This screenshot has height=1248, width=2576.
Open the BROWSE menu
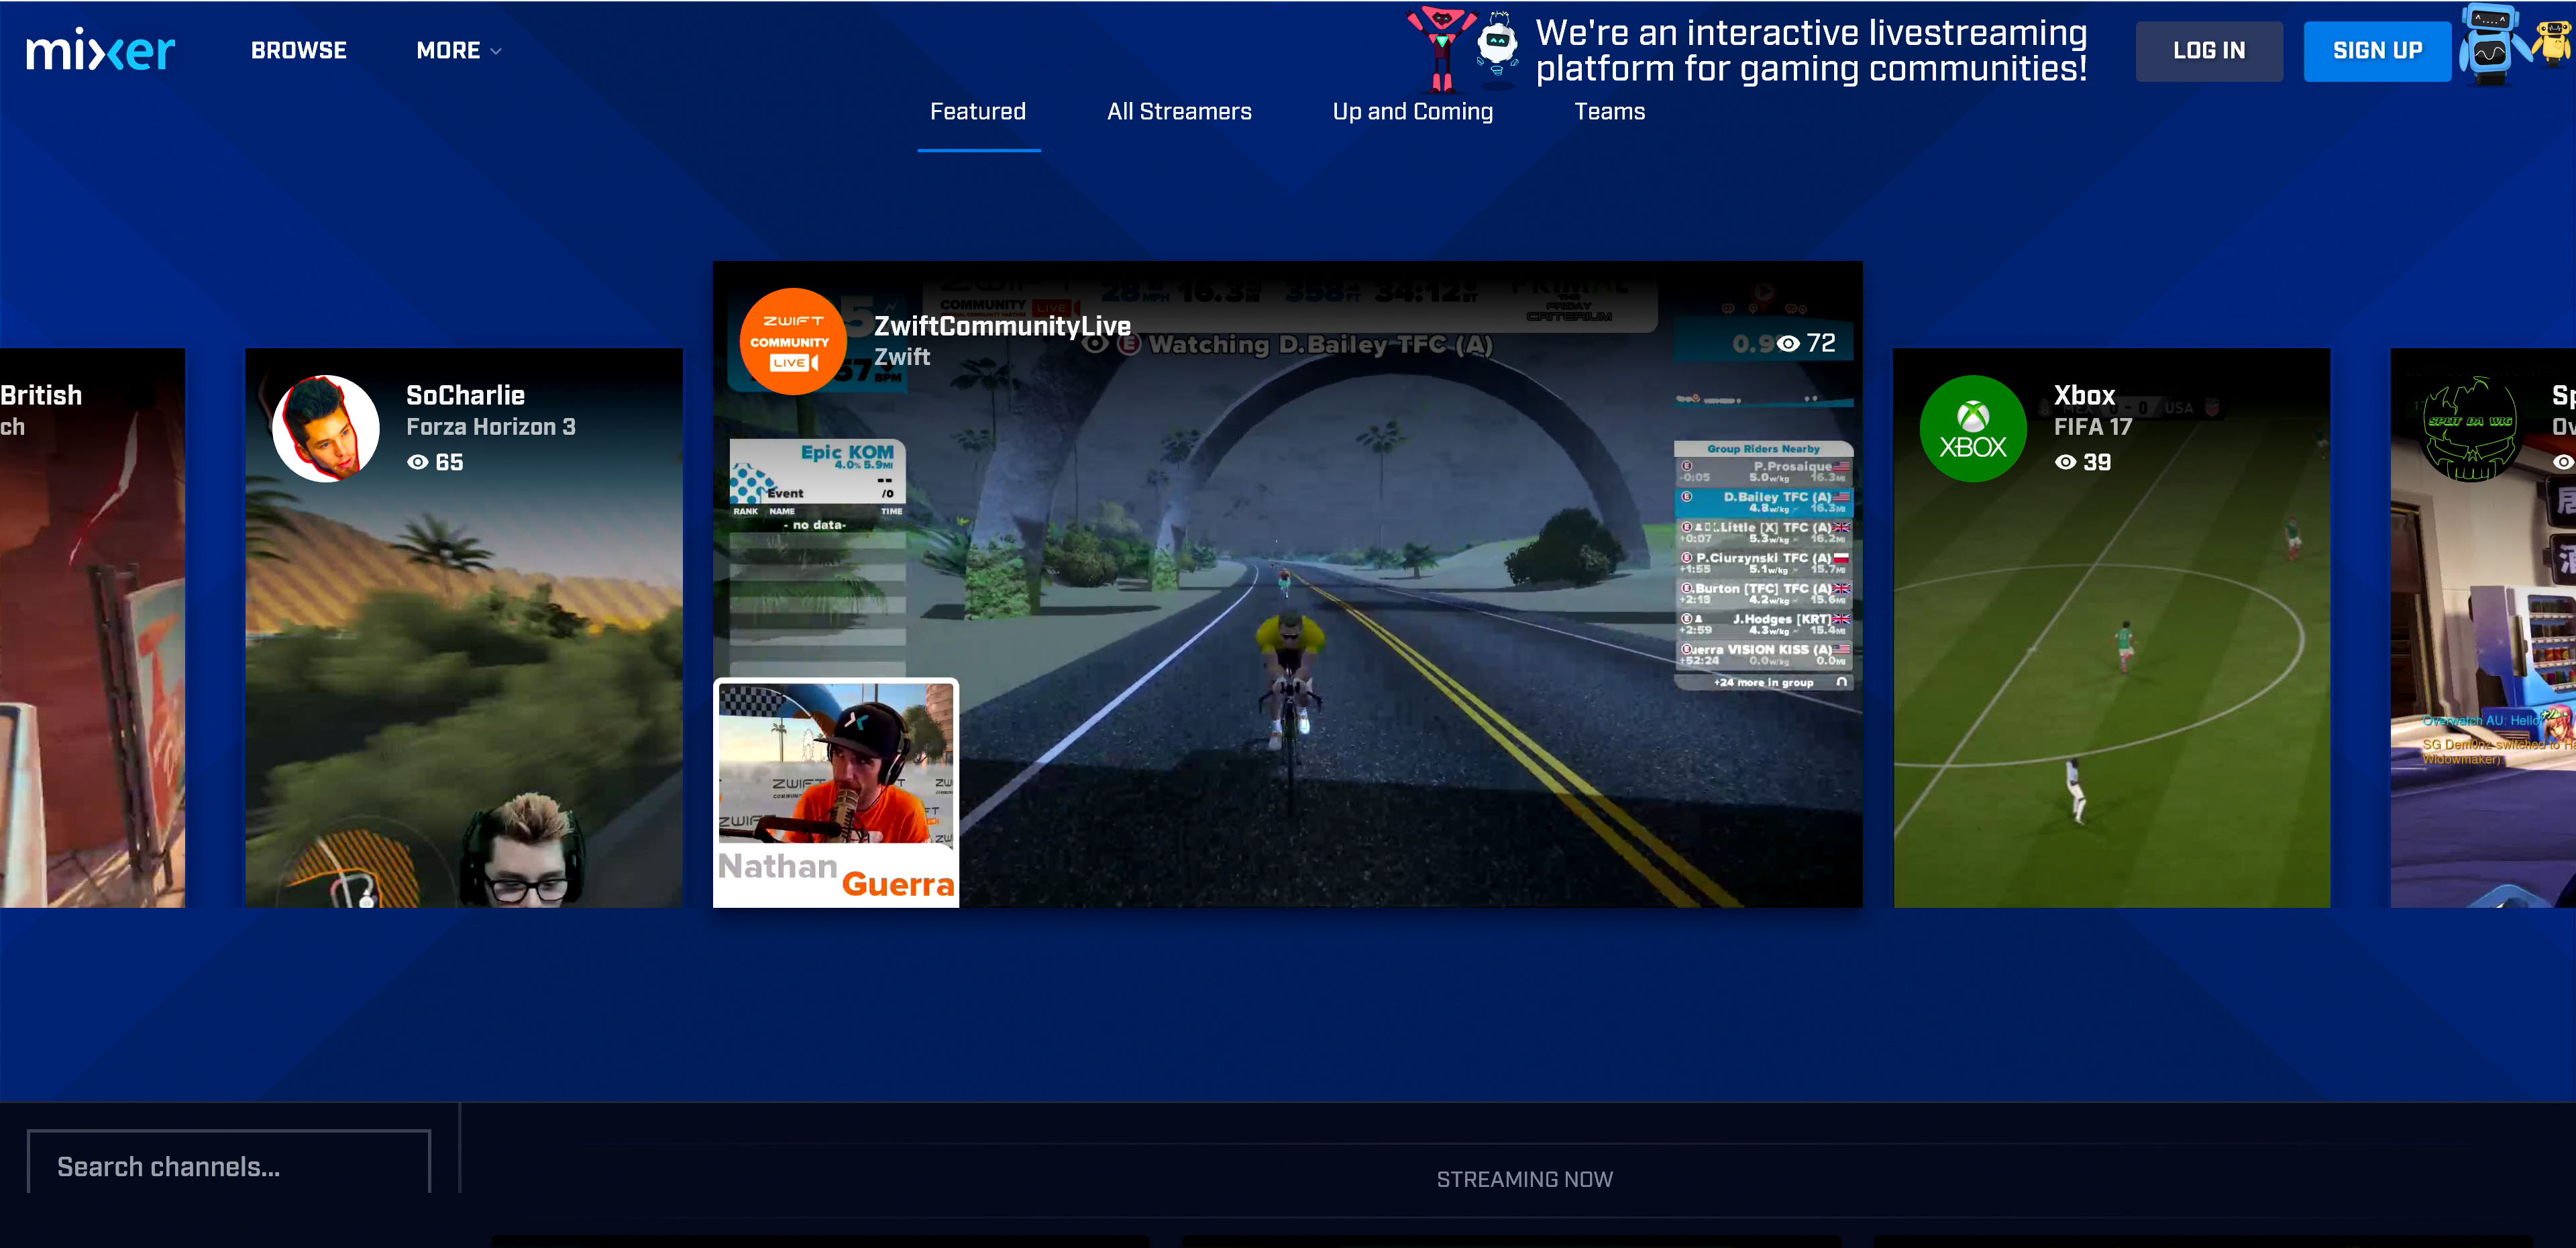pos(299,50)
